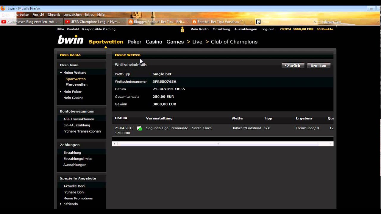The width and height of the screenshot is (381, 214).
Task: Close the bwin browser tab
Action: coord(315,22)
